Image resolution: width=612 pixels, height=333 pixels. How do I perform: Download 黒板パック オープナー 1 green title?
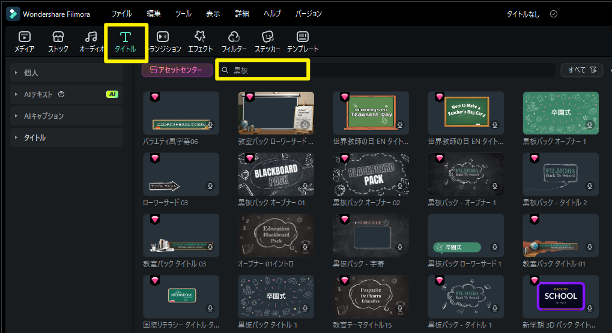(590, 125)
